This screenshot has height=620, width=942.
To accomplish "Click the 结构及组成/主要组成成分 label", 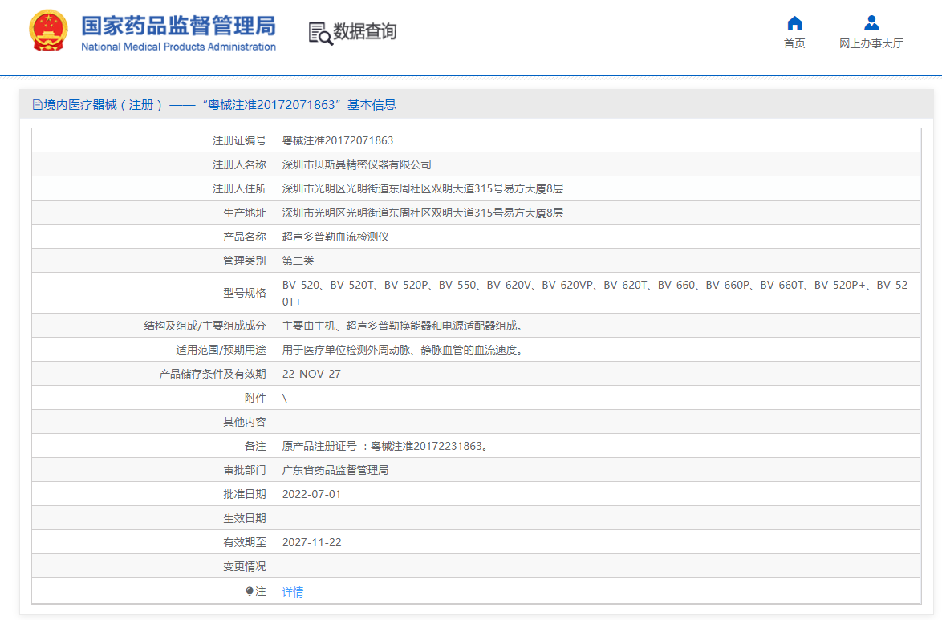I will click(205, 326).
